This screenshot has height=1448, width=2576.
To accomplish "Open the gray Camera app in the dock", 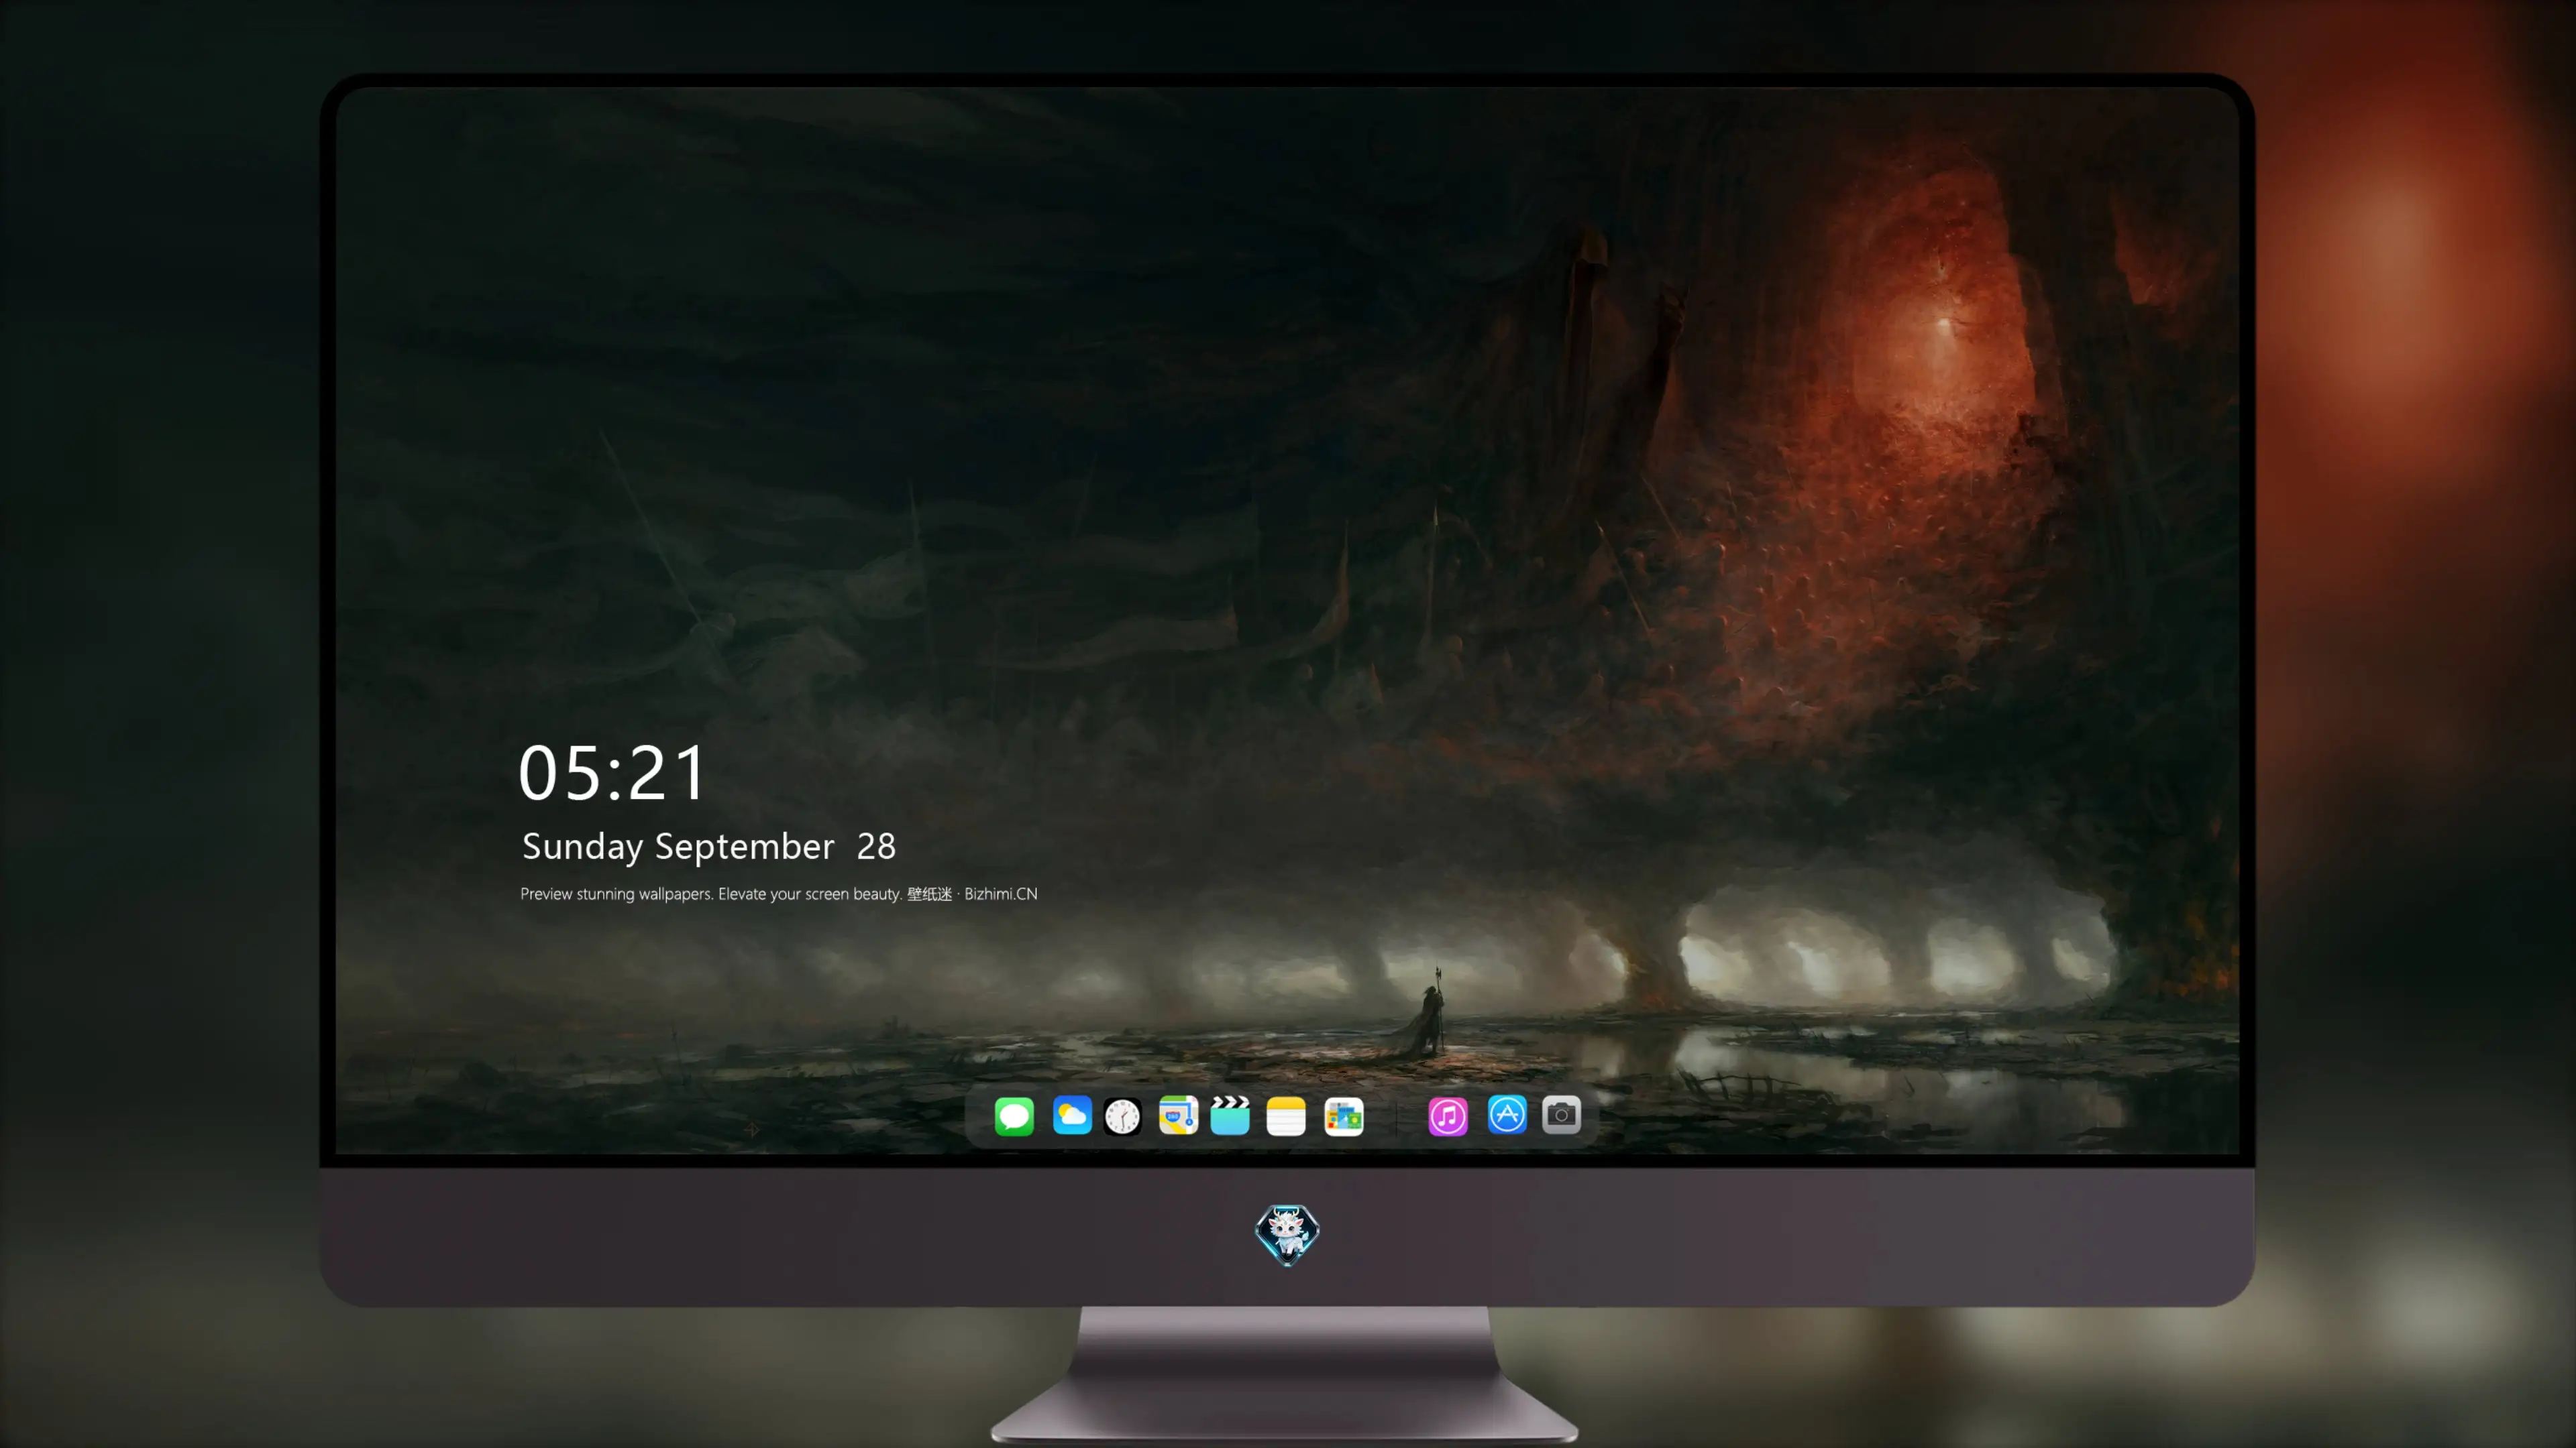I will 1561,1115.
